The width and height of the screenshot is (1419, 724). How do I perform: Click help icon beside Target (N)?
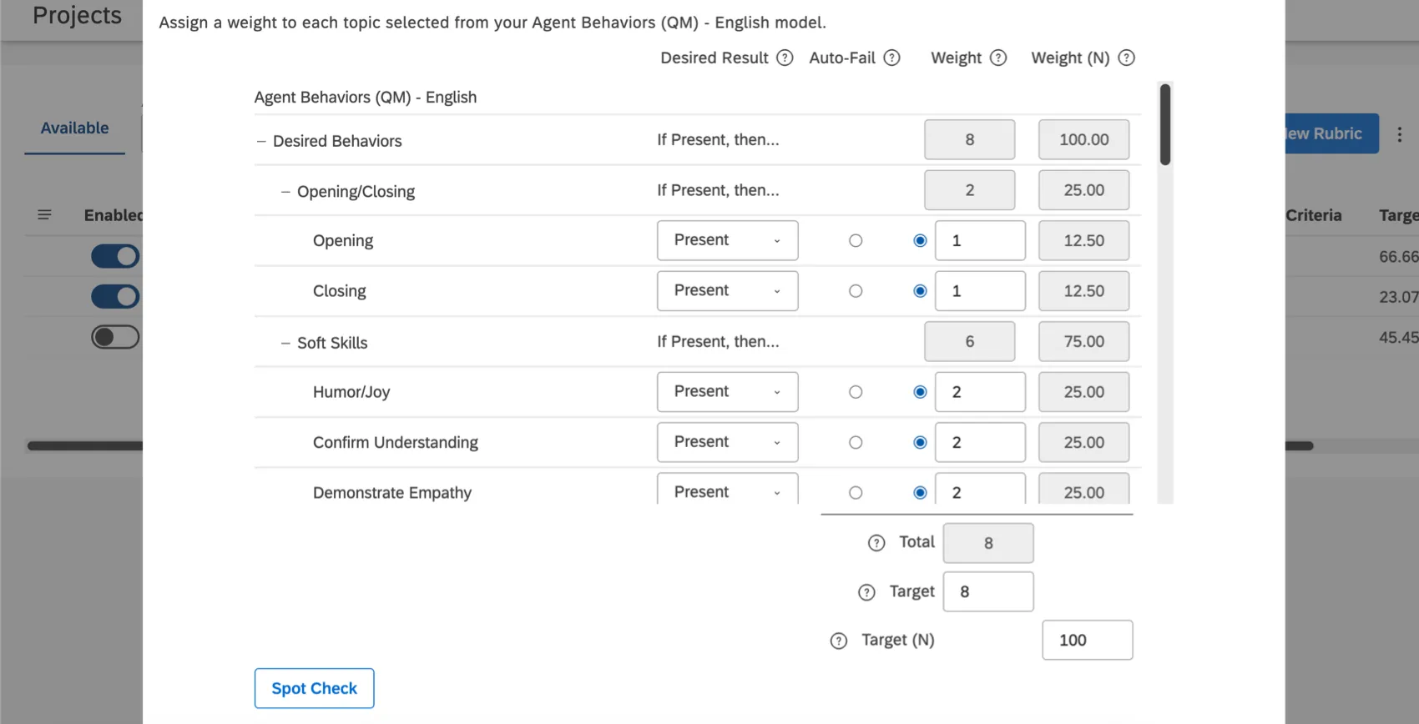(x=838, y=641)
